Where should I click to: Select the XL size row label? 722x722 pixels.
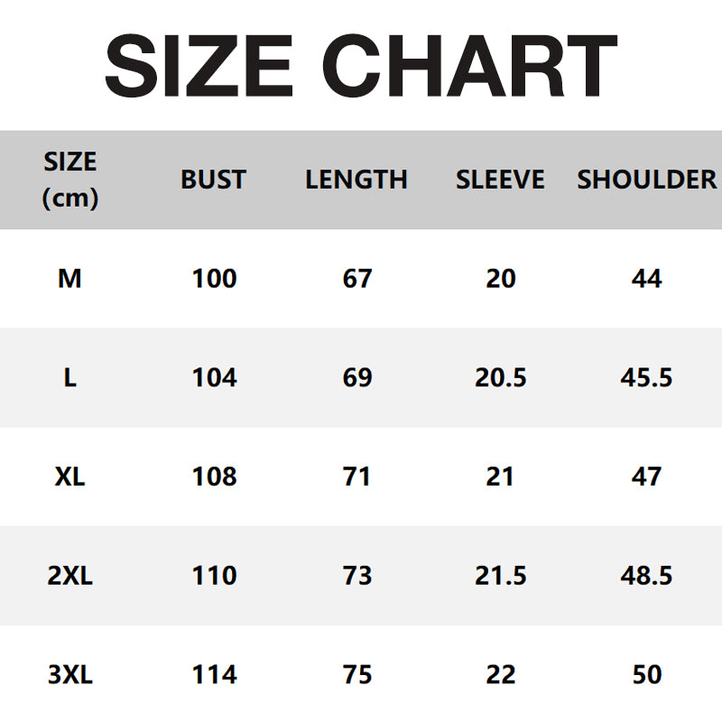tap(69, 477)
